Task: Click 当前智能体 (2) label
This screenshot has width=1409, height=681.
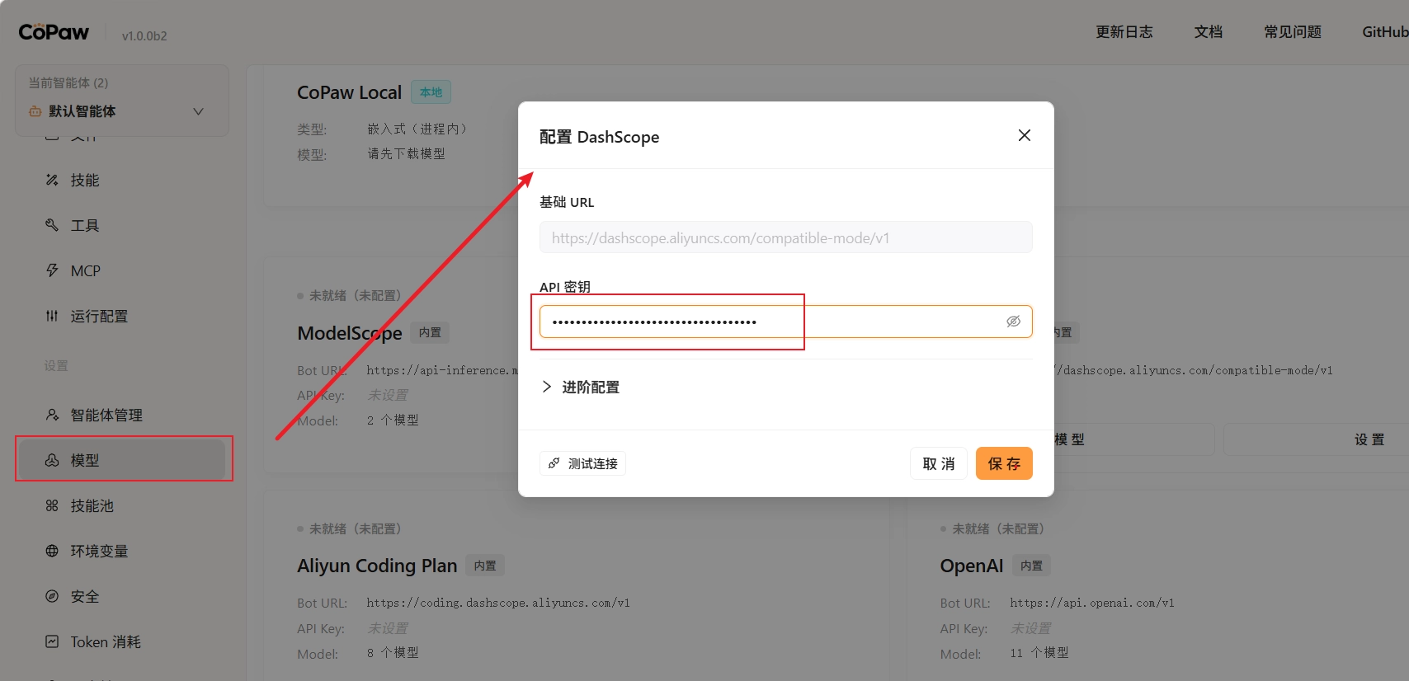Action: [x=68, y=82]
